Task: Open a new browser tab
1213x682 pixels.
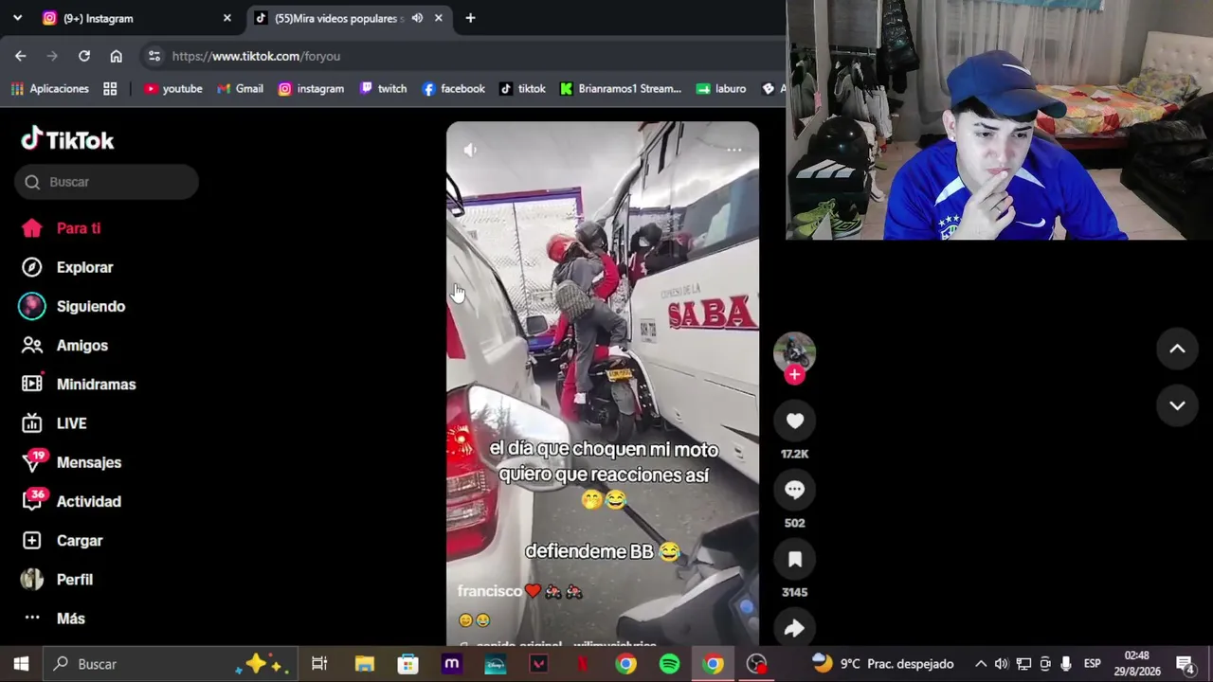Action: (x=470, y=18)
